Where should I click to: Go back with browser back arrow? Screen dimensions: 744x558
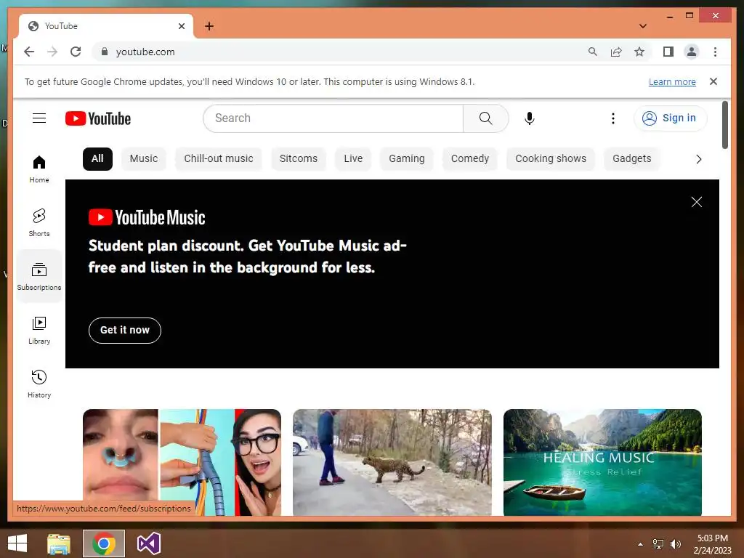(29, 52)
